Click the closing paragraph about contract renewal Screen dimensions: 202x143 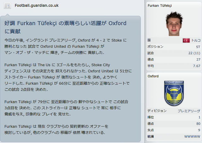pos(56,129)
